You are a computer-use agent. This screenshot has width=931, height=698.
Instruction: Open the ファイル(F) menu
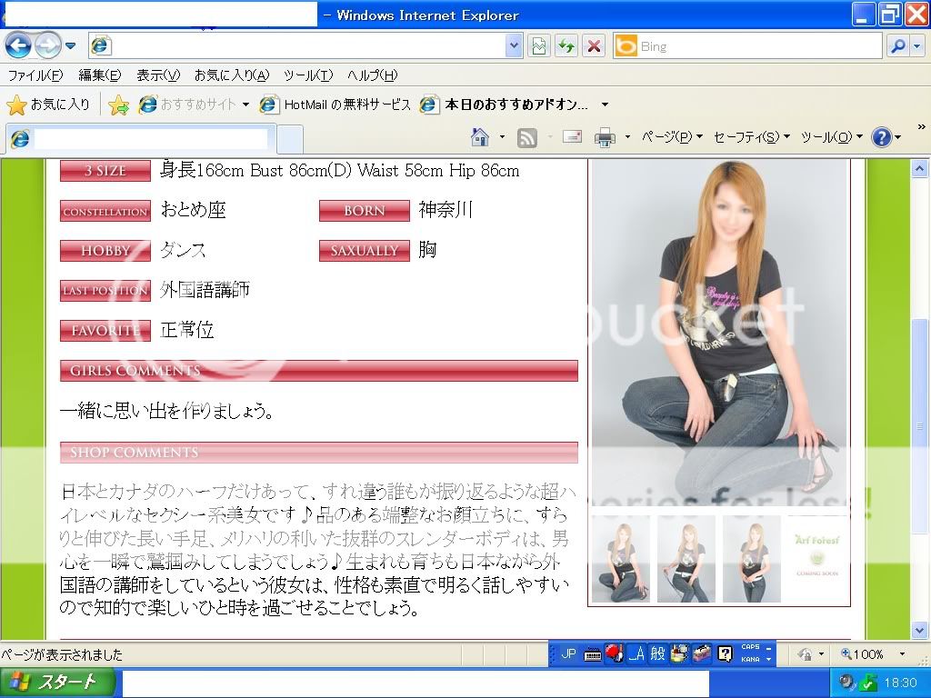click(35, 75)
